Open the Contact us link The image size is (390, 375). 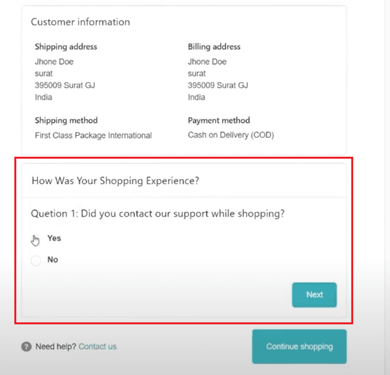tap(97, 347)
